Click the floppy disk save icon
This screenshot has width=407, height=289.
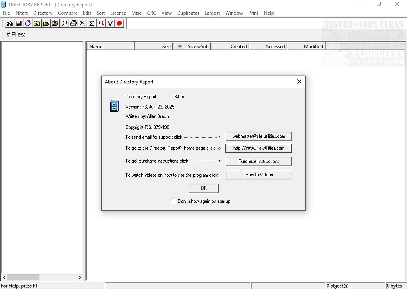(x=19, y=23)
